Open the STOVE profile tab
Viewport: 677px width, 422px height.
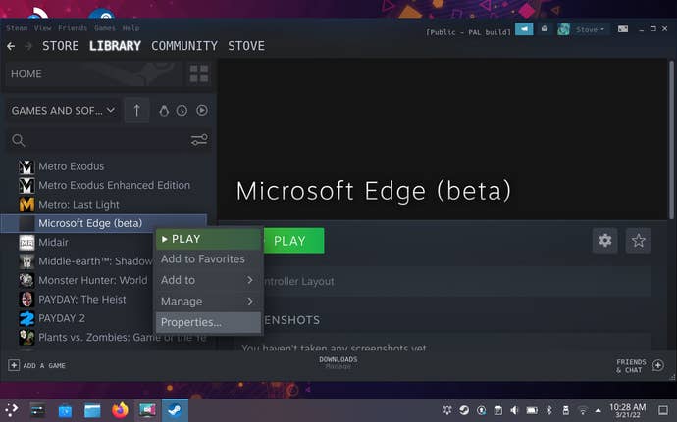pos(246,46)
